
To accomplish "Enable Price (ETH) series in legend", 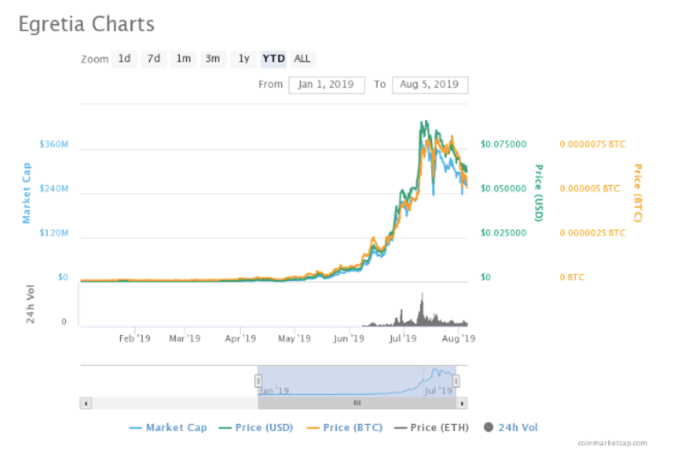I will (431, 428).
